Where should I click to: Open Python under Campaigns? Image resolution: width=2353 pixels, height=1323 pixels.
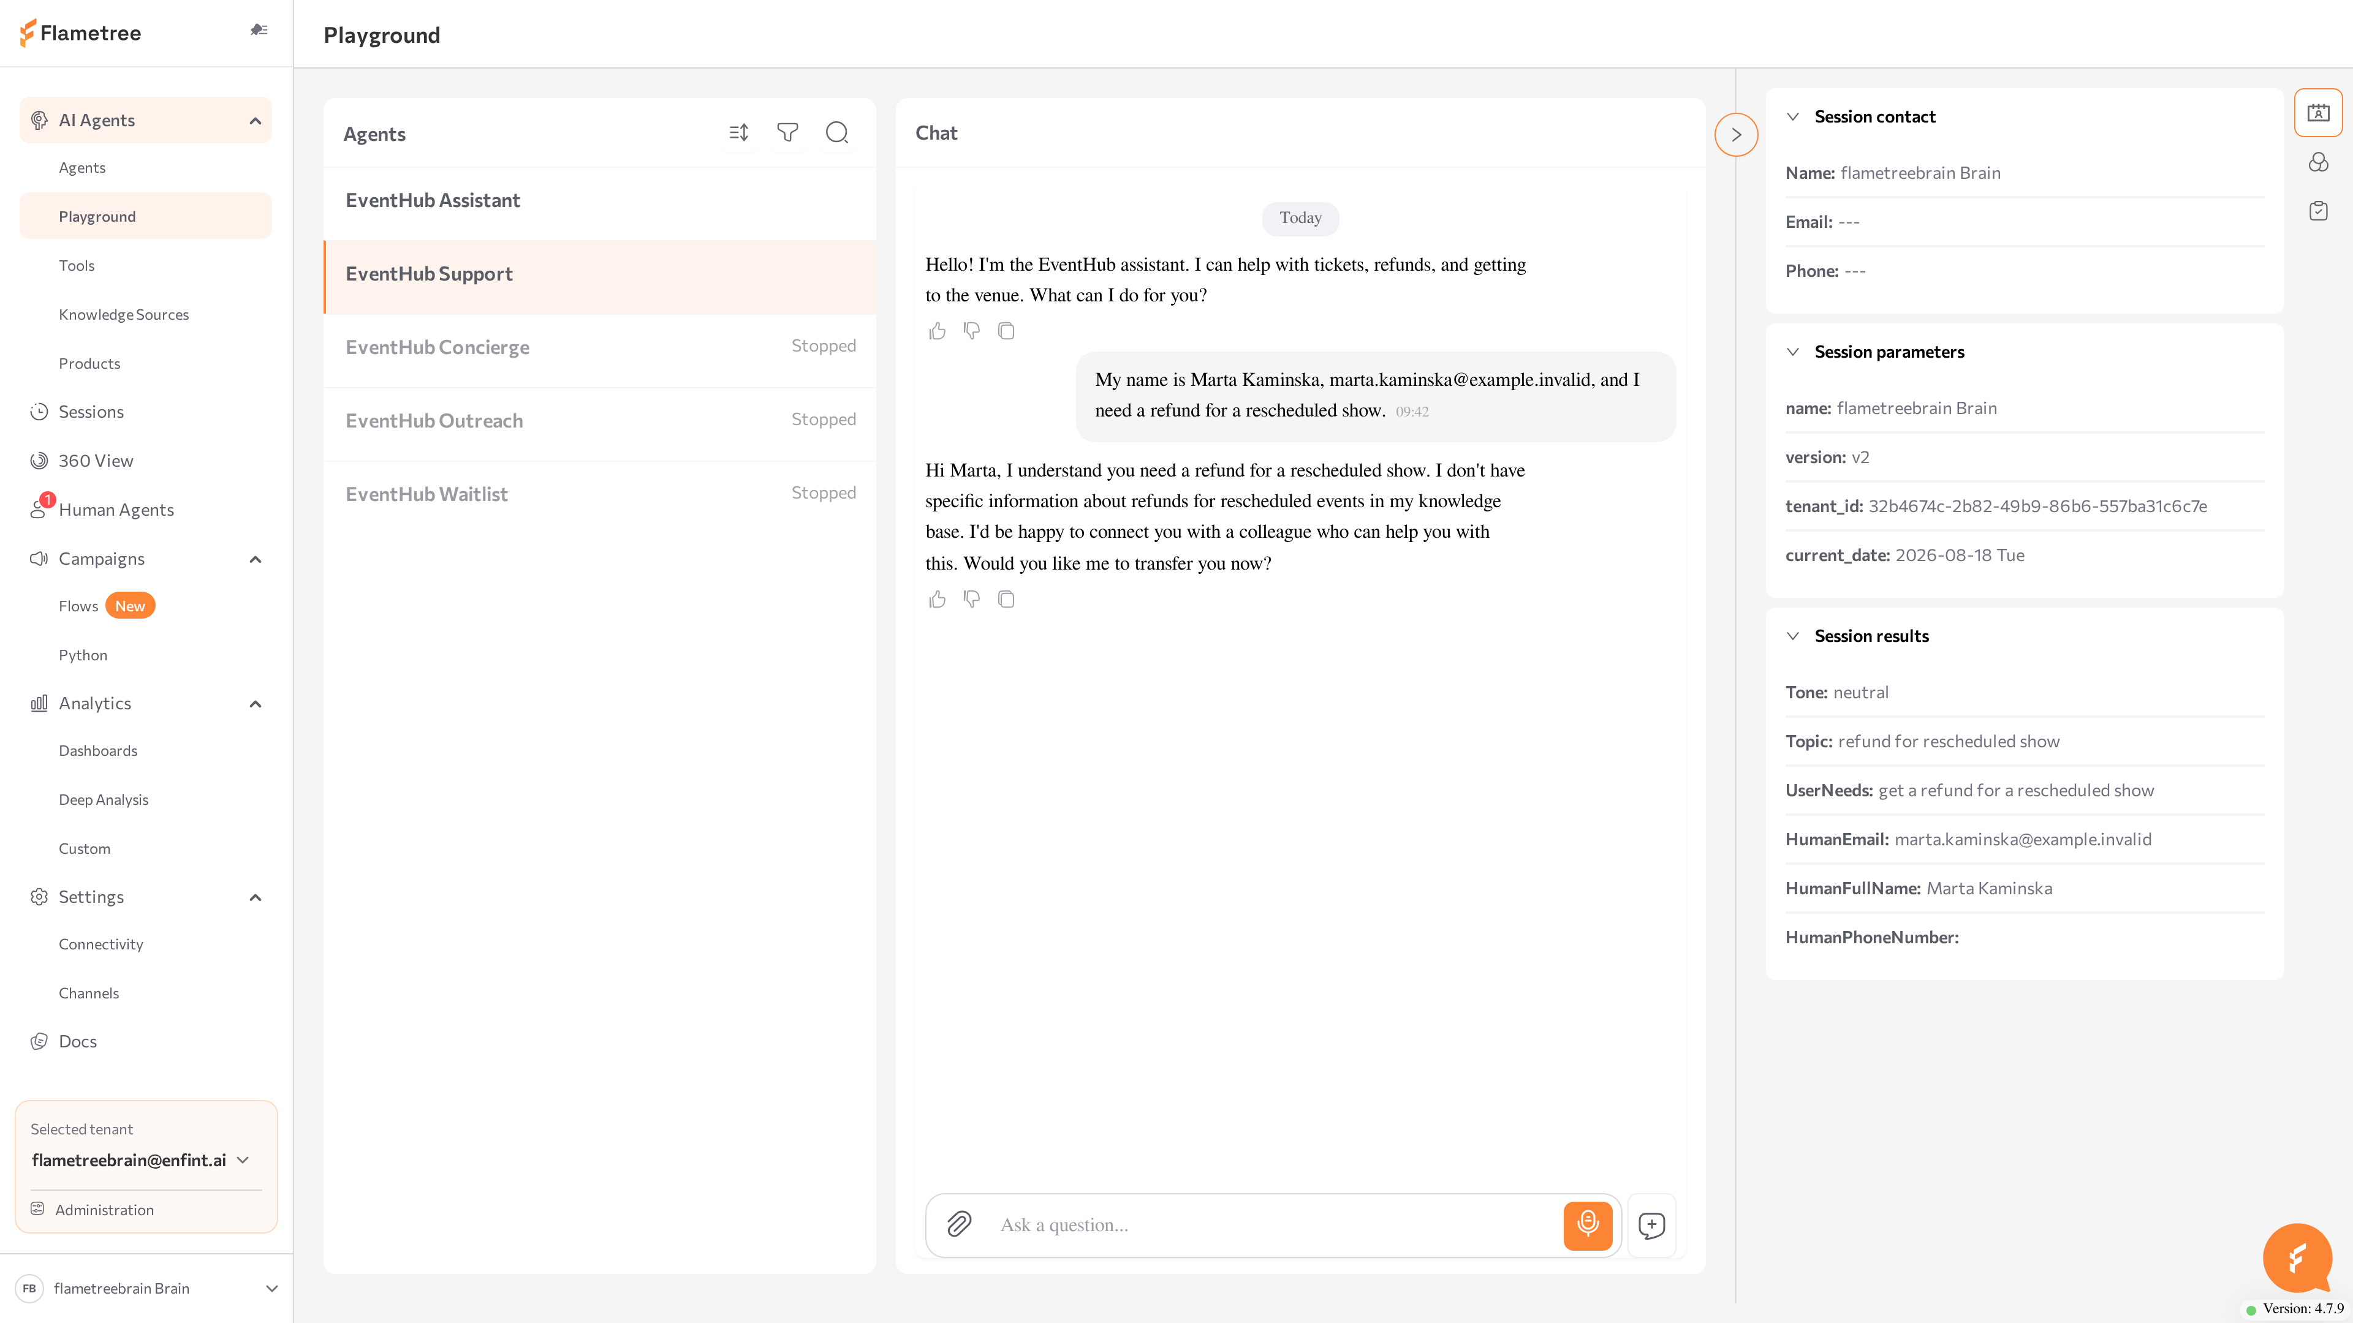coord(83,655)
